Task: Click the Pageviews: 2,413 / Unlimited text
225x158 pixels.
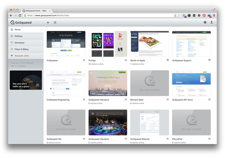Action: [x=22, y=63]
